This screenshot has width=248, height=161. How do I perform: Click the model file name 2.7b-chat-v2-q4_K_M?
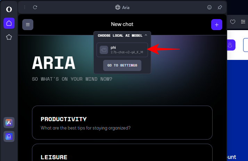click(127, 52)
